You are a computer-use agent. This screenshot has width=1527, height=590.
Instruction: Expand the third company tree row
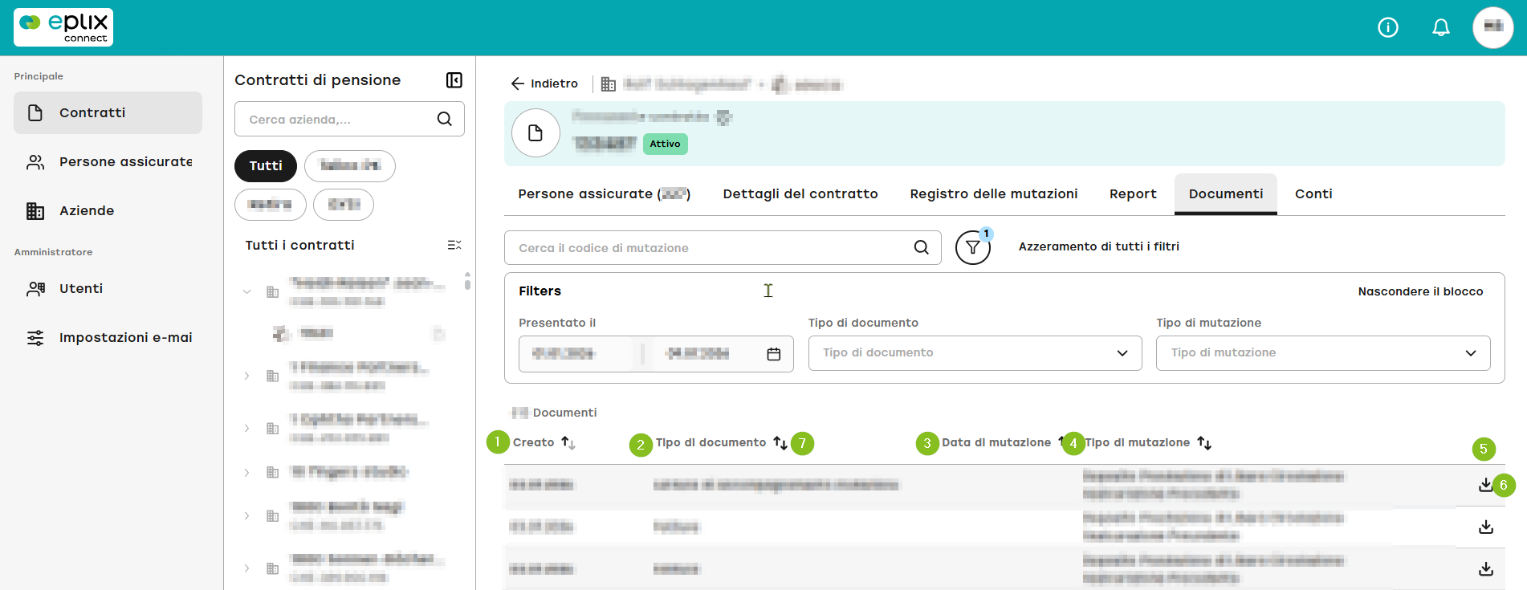coord(246,429)
